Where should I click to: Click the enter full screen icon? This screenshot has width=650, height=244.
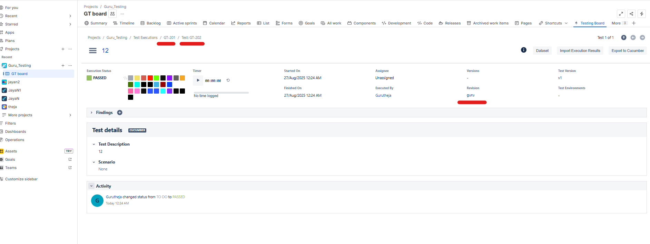[621, 14]
